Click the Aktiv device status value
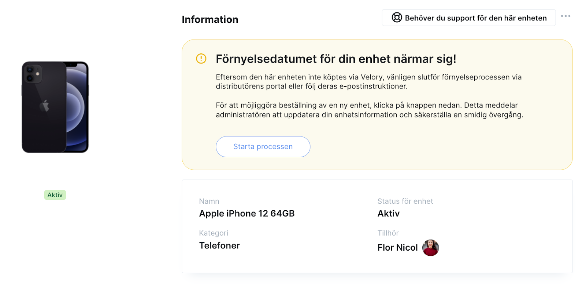This screenshot has height=285, width=586. click(389, 214)
